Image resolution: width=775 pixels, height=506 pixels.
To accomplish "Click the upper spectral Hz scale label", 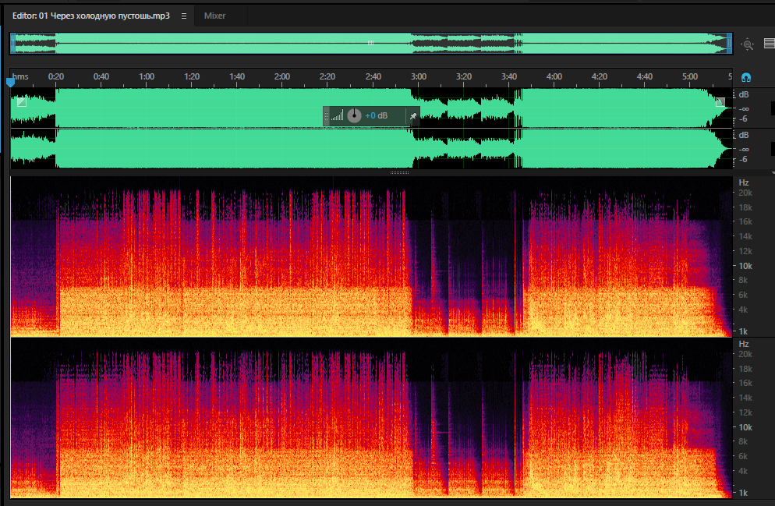I will pos(744,182).
